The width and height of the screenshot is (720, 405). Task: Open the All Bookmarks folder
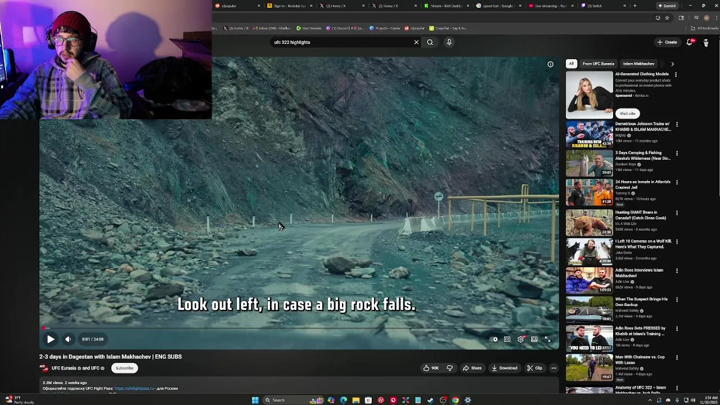[705, 28]
